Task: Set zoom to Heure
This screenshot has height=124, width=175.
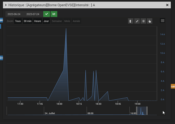Action: (x=38, y=21)
